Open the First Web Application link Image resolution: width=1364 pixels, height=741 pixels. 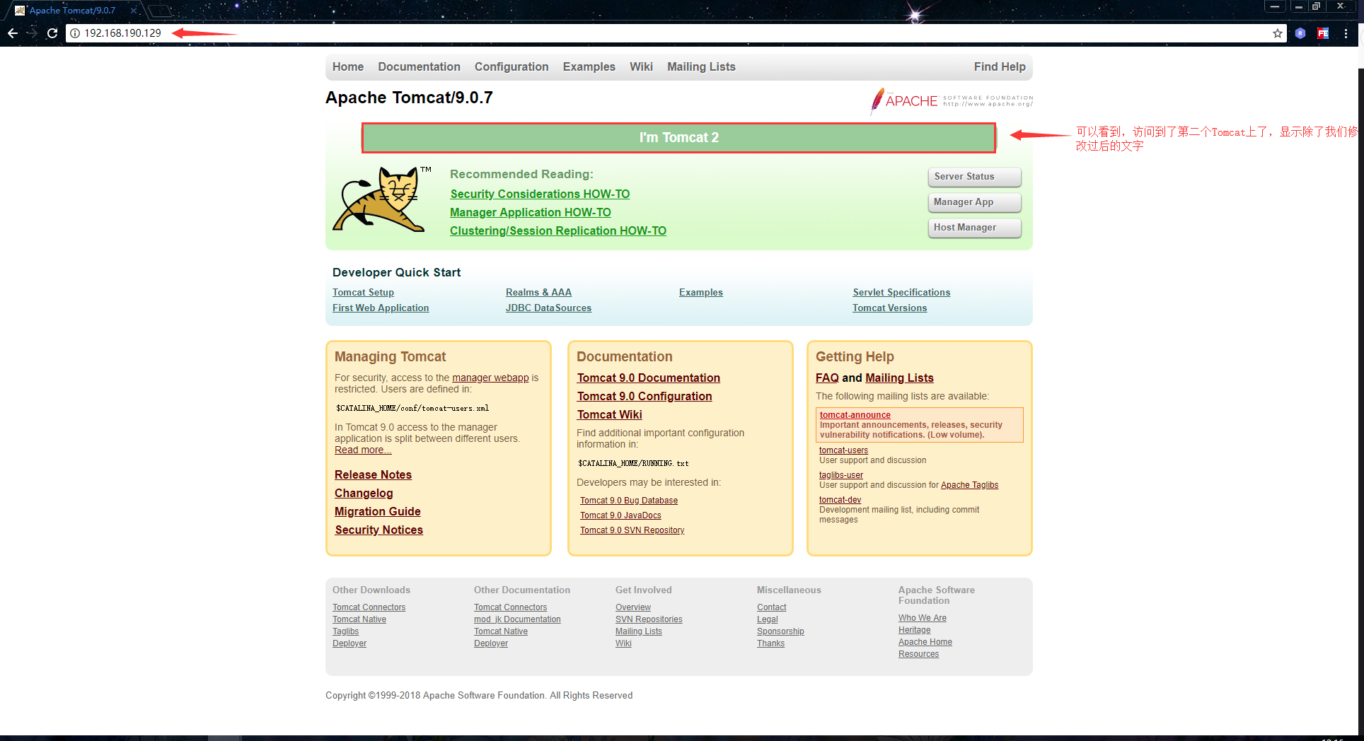point(381,308)
